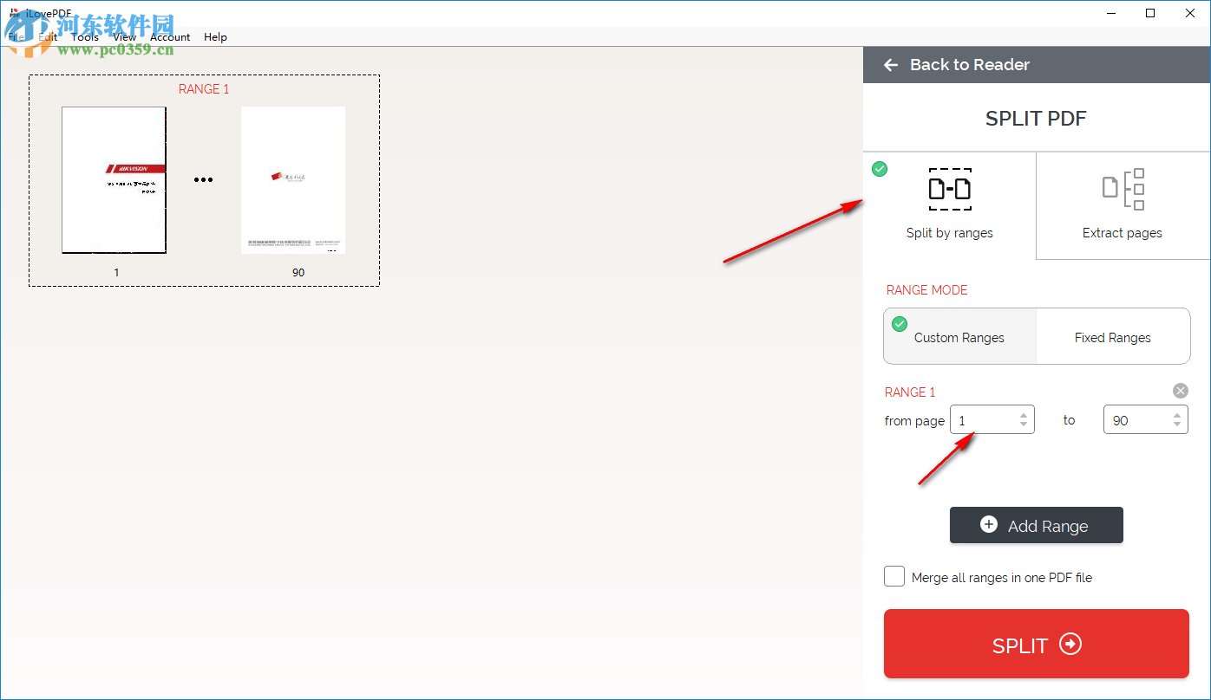Click the arrow icon inside the SPLIT button

[1071, 644]
